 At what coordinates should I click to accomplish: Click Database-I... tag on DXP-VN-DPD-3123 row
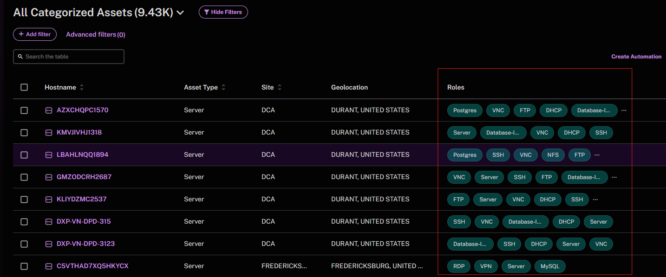(470, 244)
